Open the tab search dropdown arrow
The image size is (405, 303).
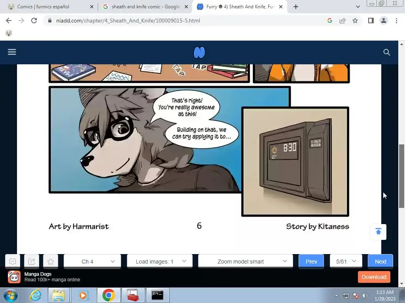[358, 7]
